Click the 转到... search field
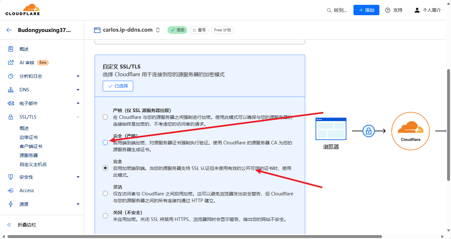The height and width of the screenshot is (239, 451). pos(337,10)
